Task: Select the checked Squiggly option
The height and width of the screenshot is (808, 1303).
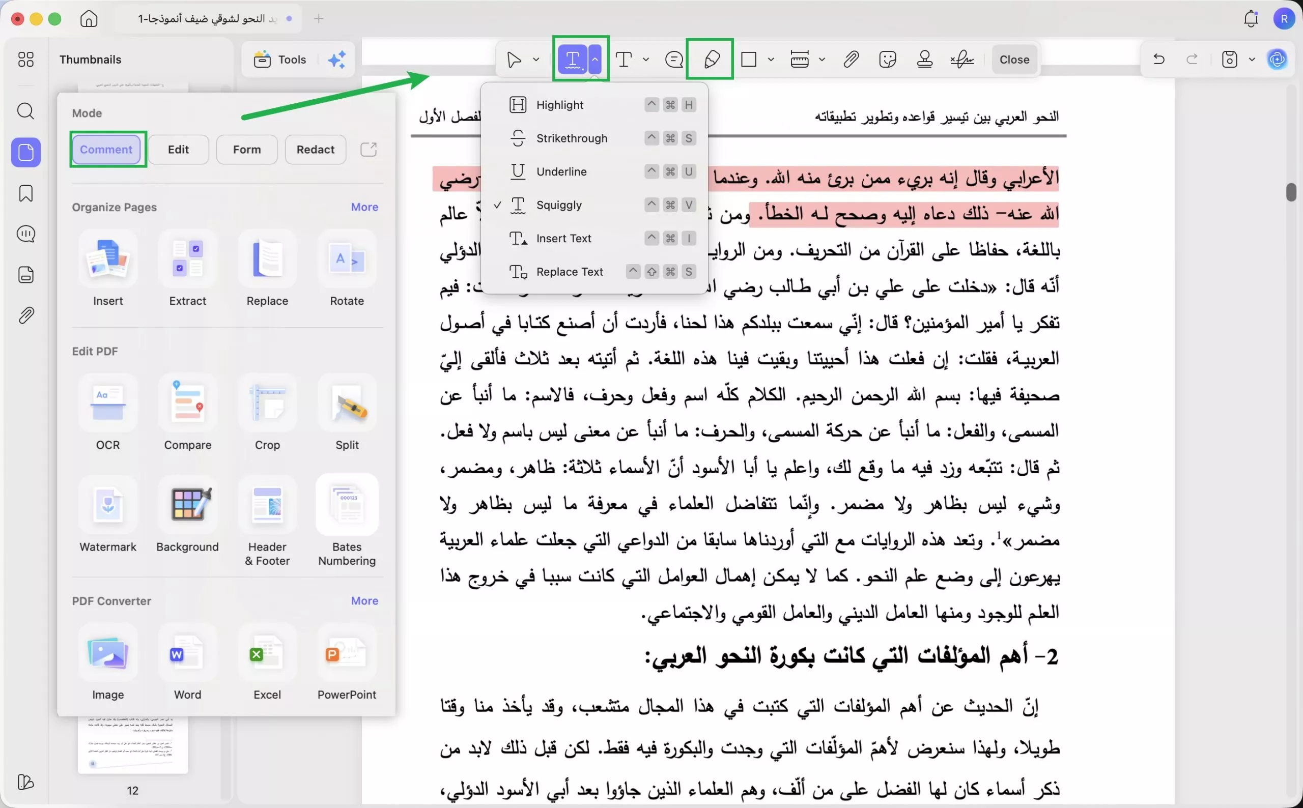Action: click(x=594, y=205)
